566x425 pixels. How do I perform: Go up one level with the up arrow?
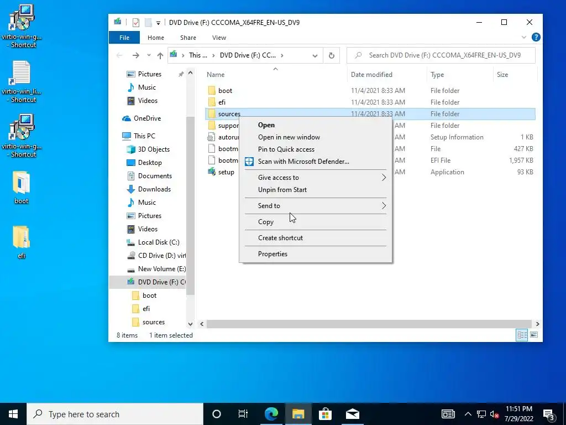point(160,55)
